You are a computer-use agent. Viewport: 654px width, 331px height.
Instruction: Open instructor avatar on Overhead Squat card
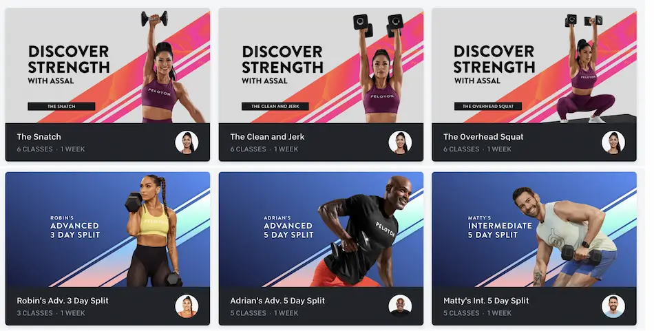point(613,142)
